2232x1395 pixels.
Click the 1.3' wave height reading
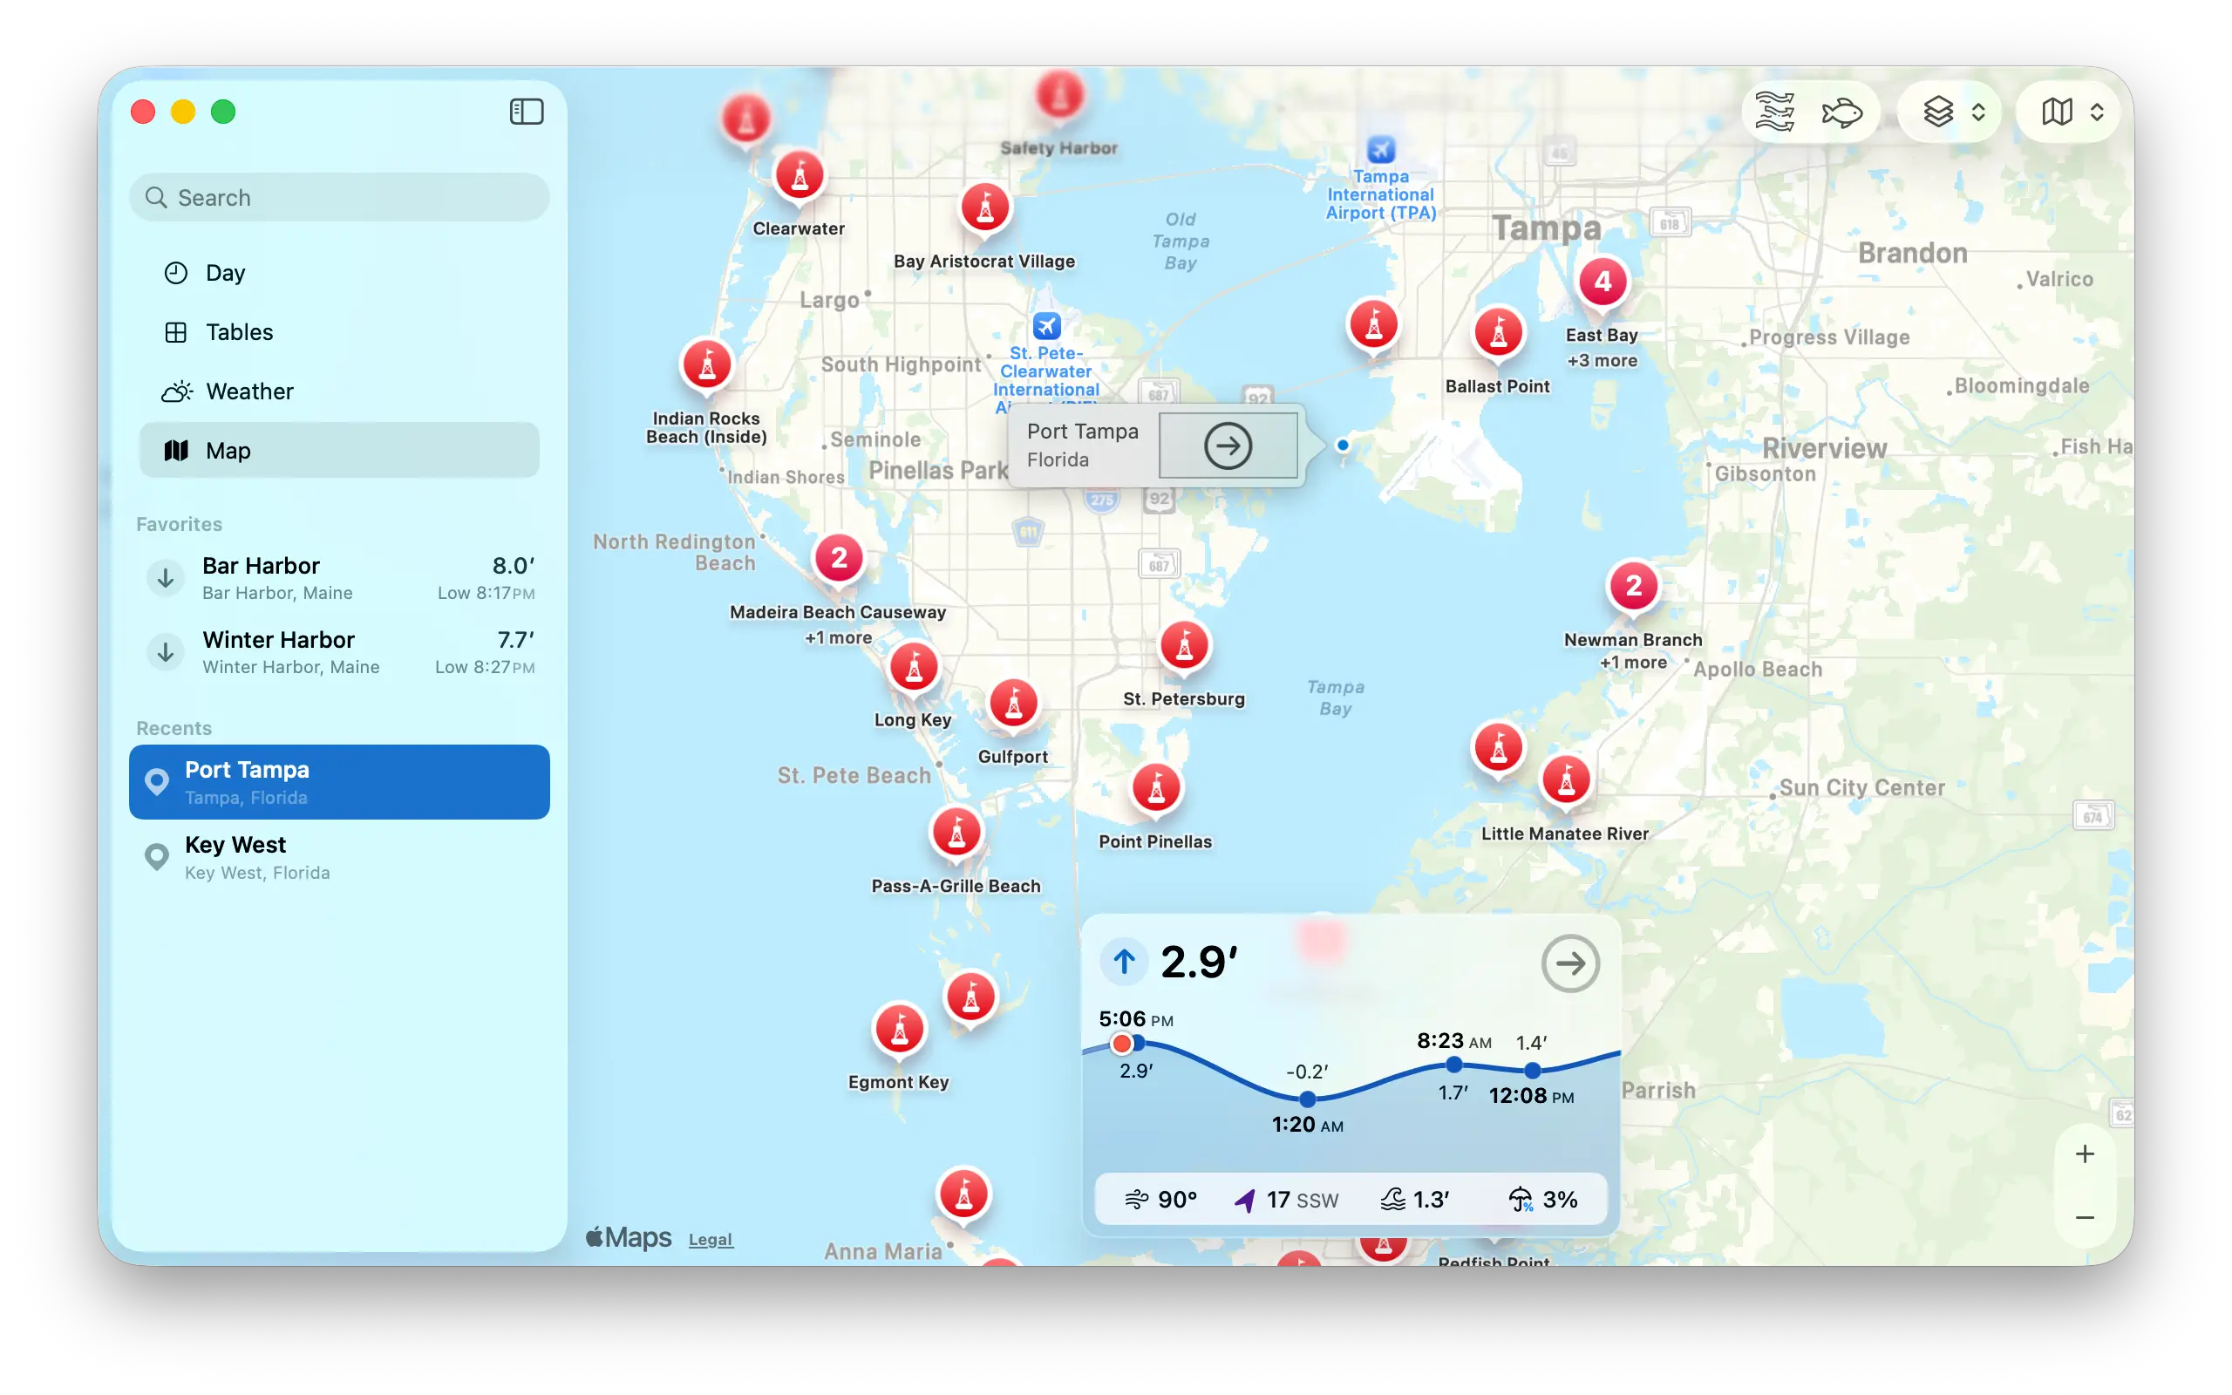(1415, 1200)
